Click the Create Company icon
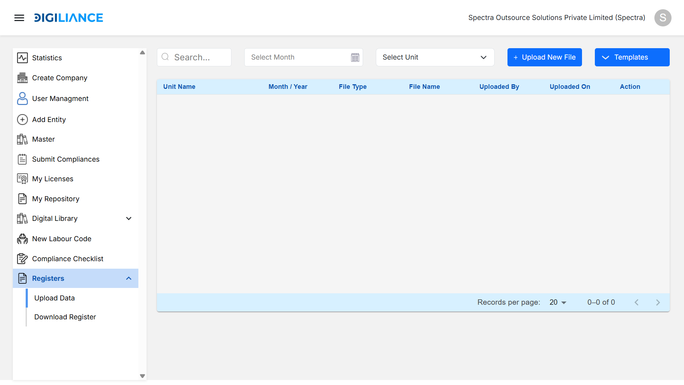This screenshot has width=684, height=385. [x=22, y=78]
